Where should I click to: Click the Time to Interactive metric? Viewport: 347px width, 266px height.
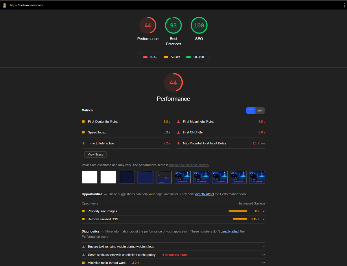126,143
